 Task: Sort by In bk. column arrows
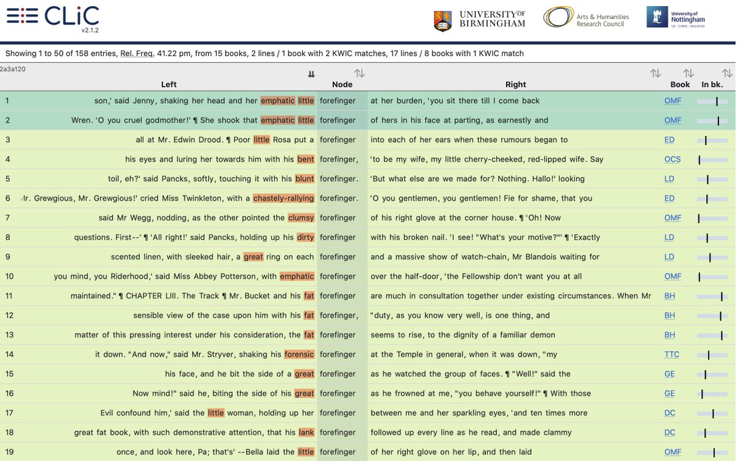(727, 74)
